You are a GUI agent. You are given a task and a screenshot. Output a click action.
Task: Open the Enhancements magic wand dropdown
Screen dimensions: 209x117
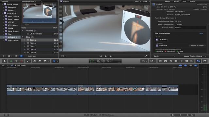click(144, 61)
